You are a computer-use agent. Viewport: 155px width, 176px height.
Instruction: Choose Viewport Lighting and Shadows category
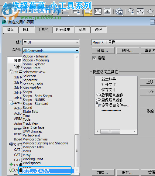tap(46, 143)
